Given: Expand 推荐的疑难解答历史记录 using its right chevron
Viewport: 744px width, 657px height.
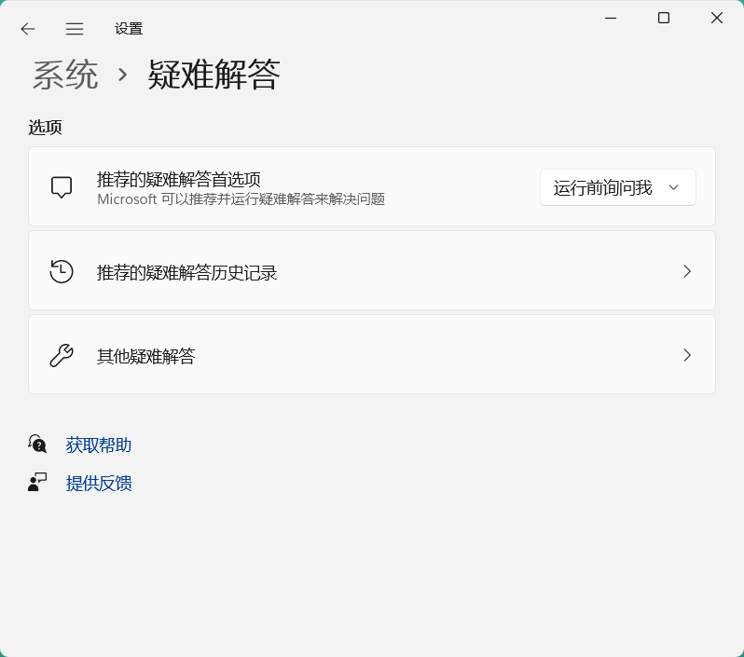Looking at the screenshot, I should (x=687, y=271).
